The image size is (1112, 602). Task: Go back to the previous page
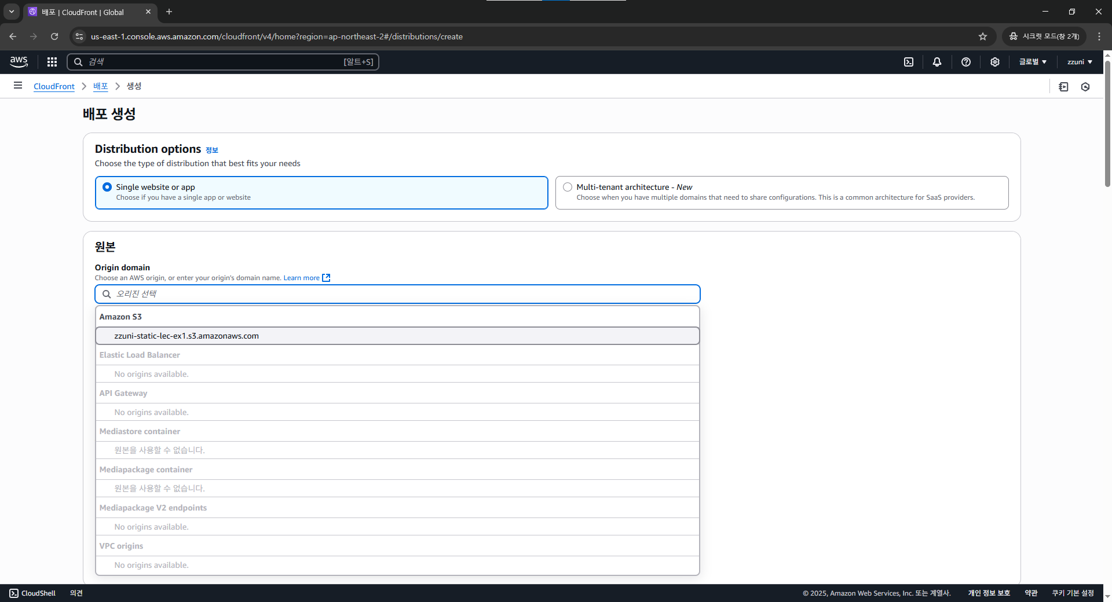click(13, 36)
